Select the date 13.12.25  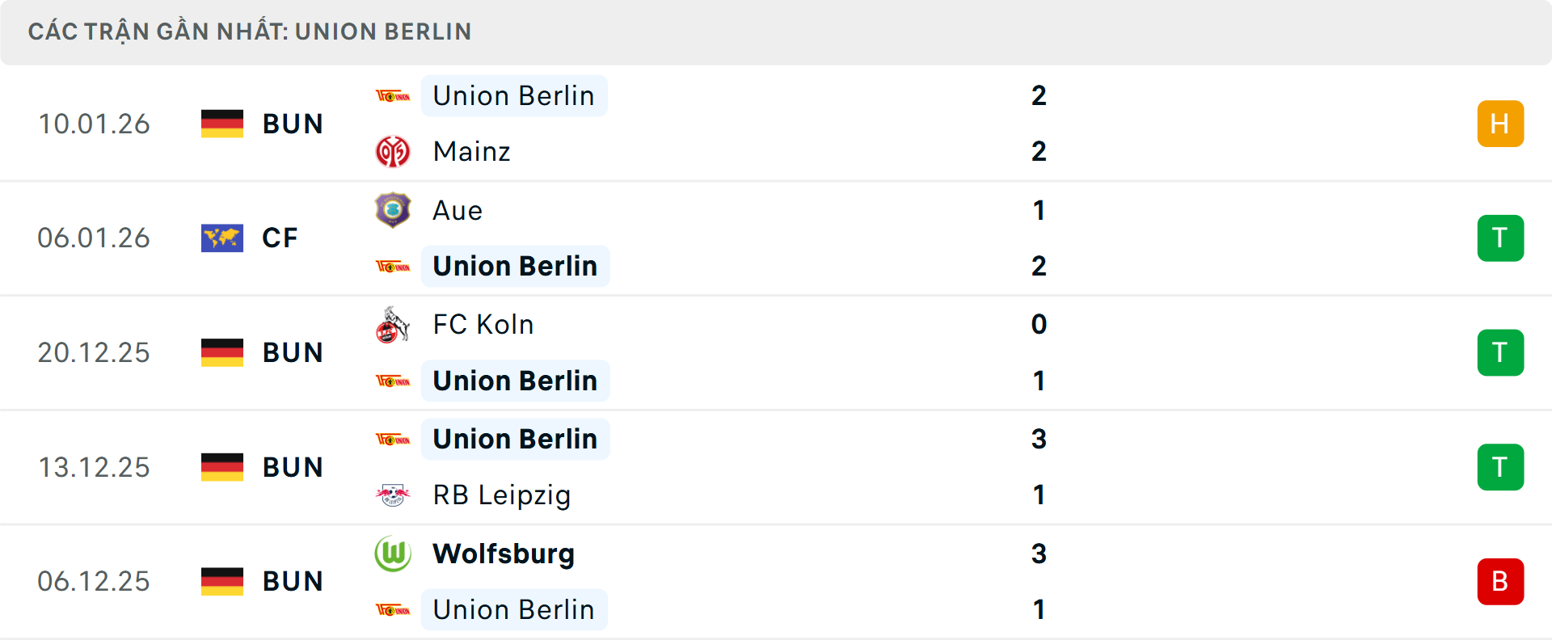pos(94,466)
